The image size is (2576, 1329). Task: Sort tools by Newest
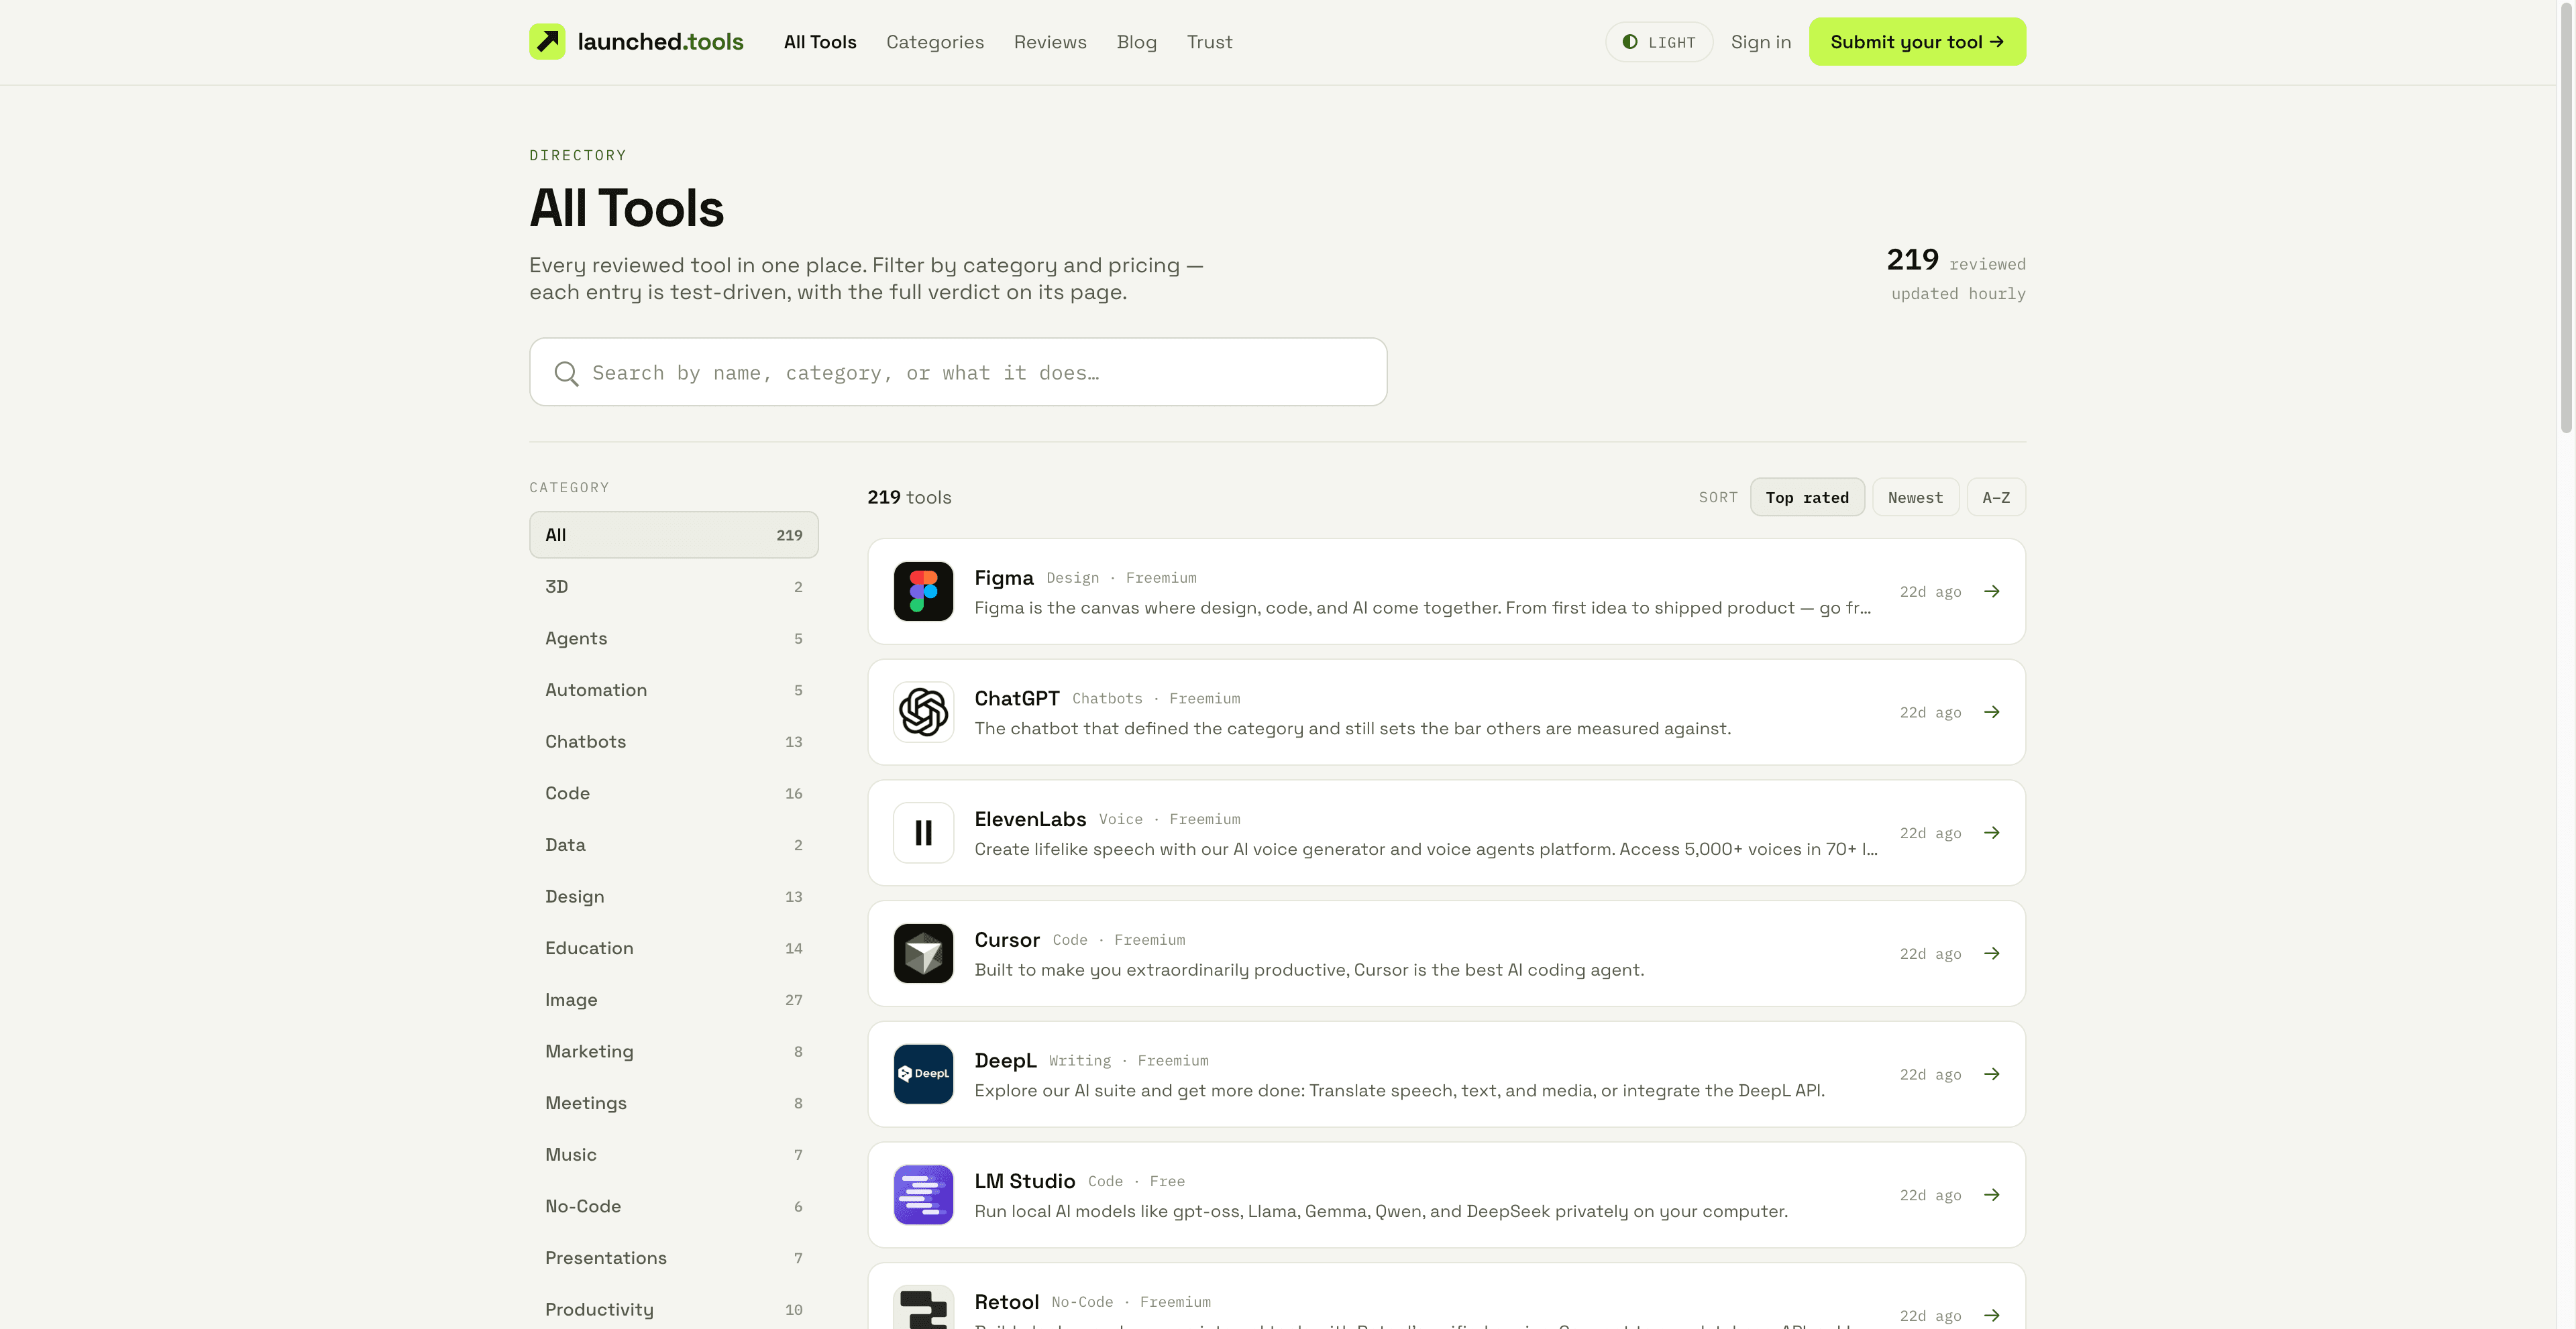pos(1915,498)
